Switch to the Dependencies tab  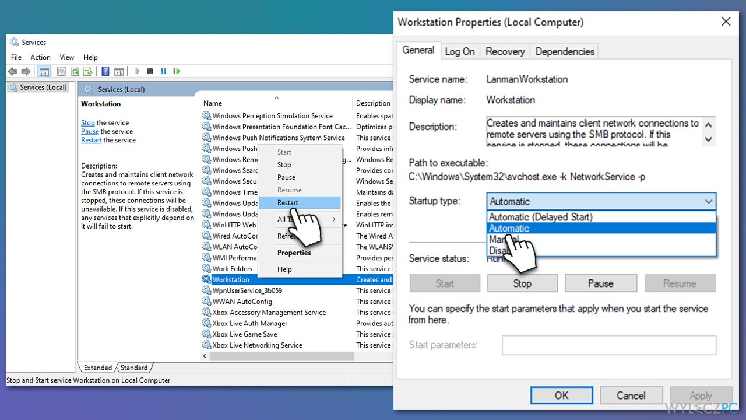tap(565, 51)
